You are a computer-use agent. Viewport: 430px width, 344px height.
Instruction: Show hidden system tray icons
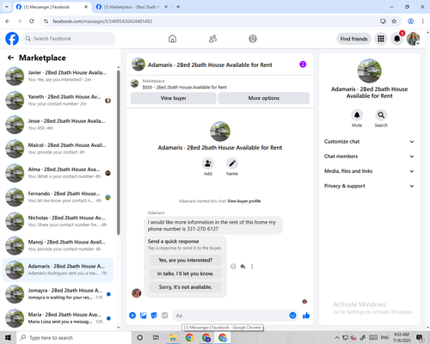[337, 338]
